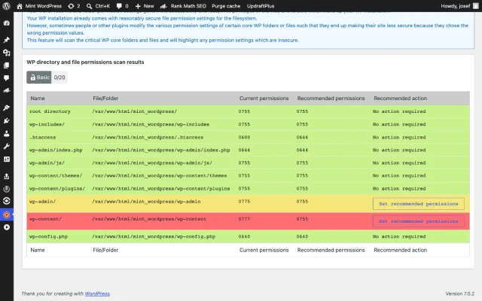This screenshot has width=482, height=301.
Task: Open Pages via the stacked pages icon
Action: (x=7, y=65)
